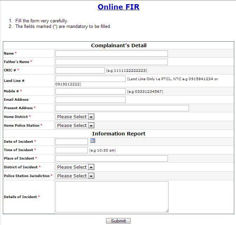Image resolution: width=236 pixels, height=225 pixels.
Task: Click inside the Details of Incident textarea
Action: tap(112, 197)
